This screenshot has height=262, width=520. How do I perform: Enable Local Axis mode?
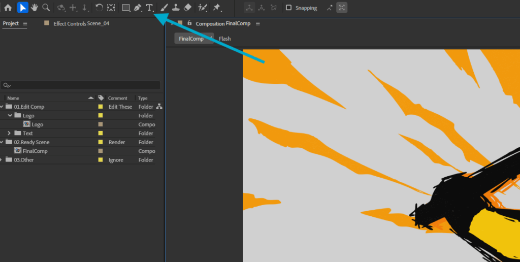pyautogui.click(x=249, y=8)
